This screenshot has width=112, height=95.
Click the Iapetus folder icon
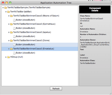click(11, 32)
